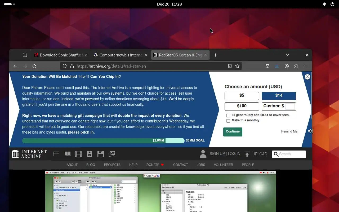Screen dimensions: 339x212
Task: Open the Video film icon
Action: (78, 154)
